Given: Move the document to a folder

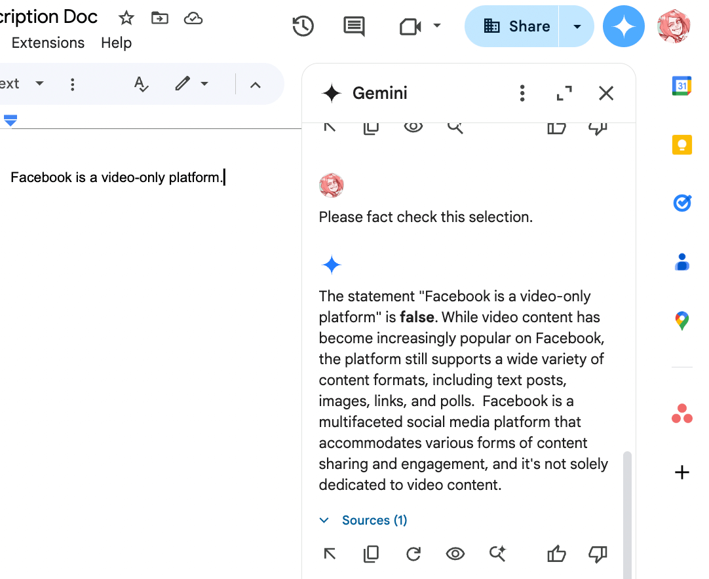Looking at the screenshot, I should click(x=160, y=18).
